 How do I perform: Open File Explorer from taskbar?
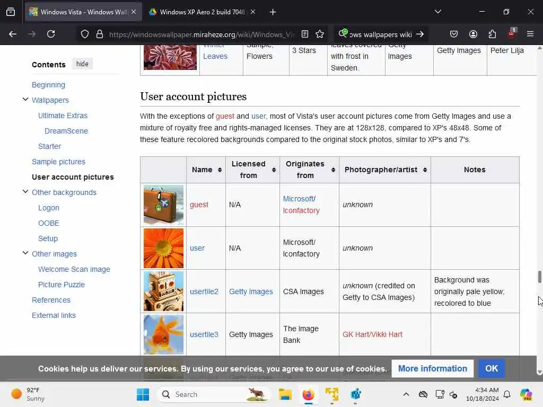[285, 394]
